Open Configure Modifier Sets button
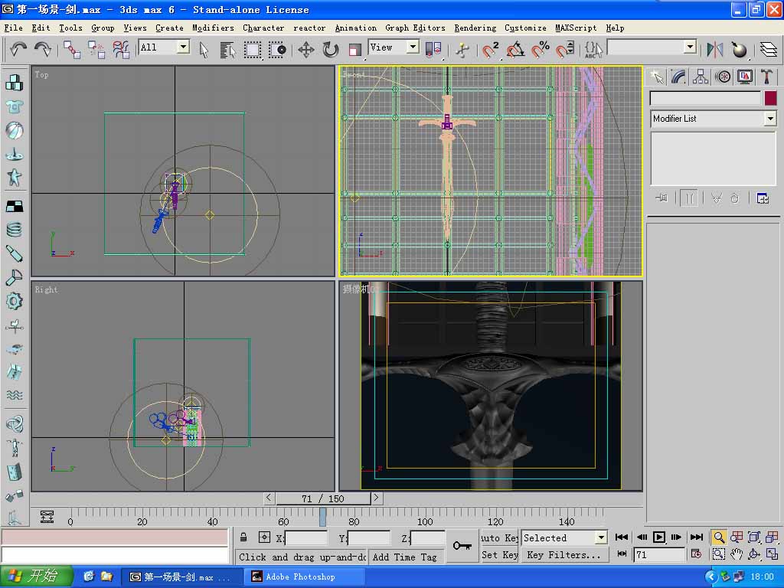This screenshot has width=784, height=588. point(763,198)
